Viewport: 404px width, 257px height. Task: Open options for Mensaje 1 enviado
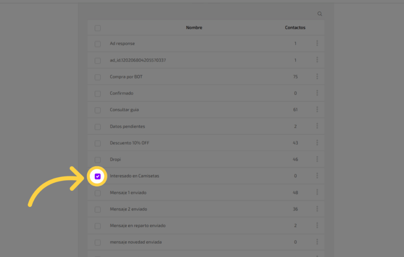coord(317,192)
